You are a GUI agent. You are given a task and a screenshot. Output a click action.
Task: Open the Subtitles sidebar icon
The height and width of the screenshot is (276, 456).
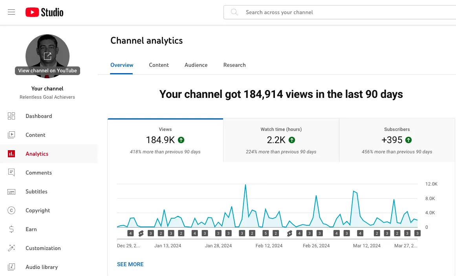click(x=11, y=191)
